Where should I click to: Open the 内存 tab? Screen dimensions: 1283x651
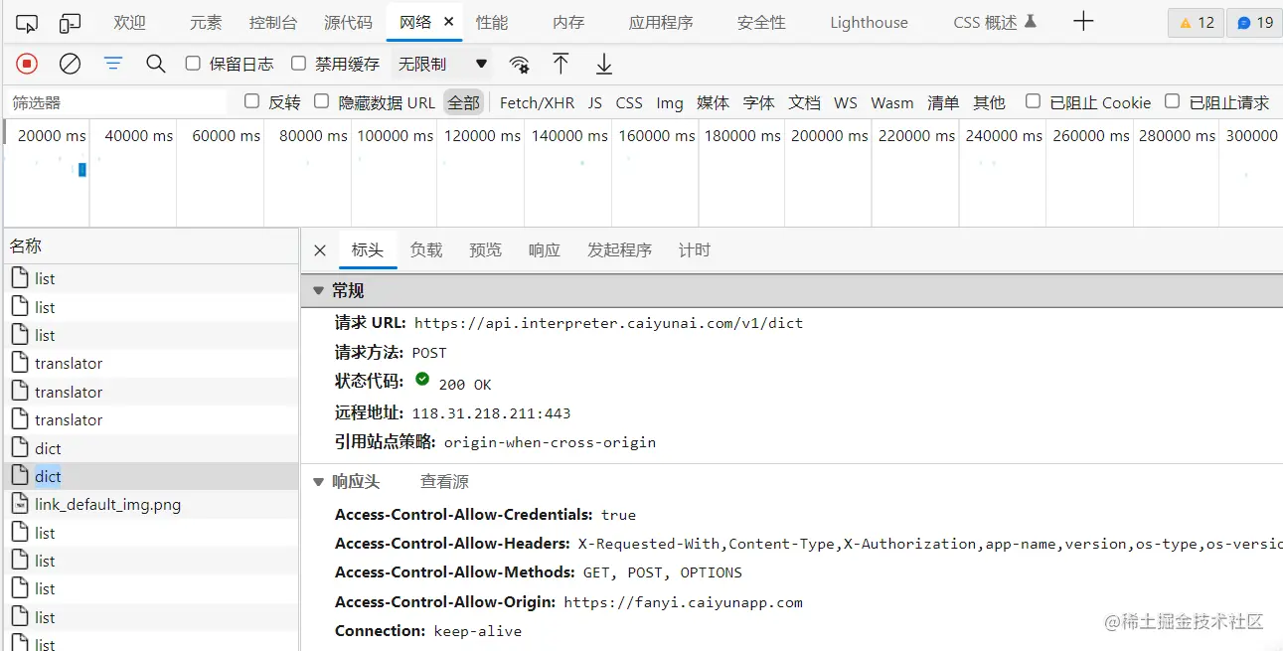tap(568, 22)
